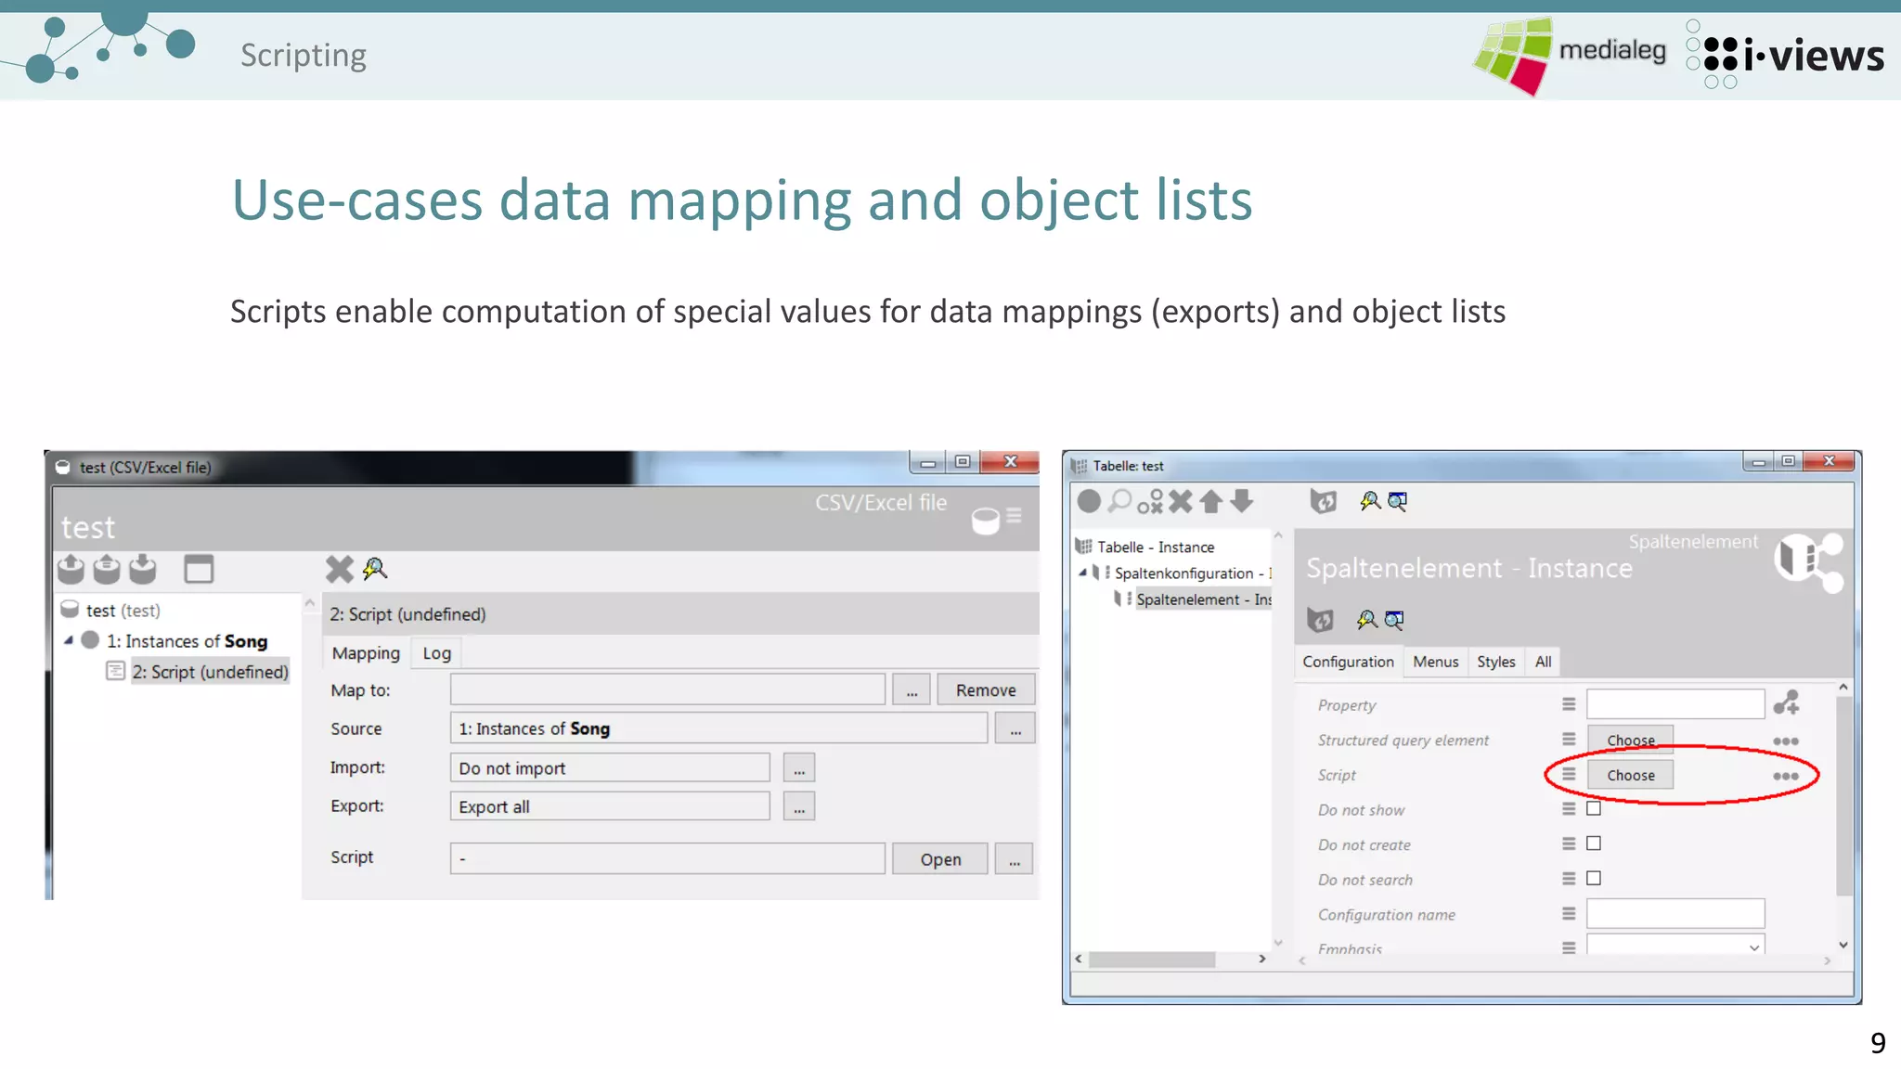Click the Configuration name input field
Viewport: 1901px width, 1069px height.
[x=1675, y=913]
